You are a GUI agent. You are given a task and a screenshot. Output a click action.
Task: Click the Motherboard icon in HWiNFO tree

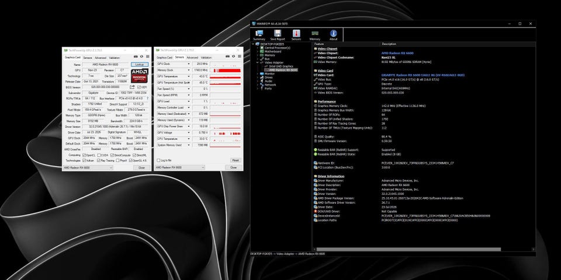tap(262, 51)
